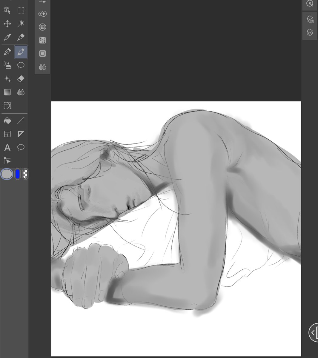Choose the blue sub color swatch
This screenshot has height=358, width=318.
click(17, 174)
